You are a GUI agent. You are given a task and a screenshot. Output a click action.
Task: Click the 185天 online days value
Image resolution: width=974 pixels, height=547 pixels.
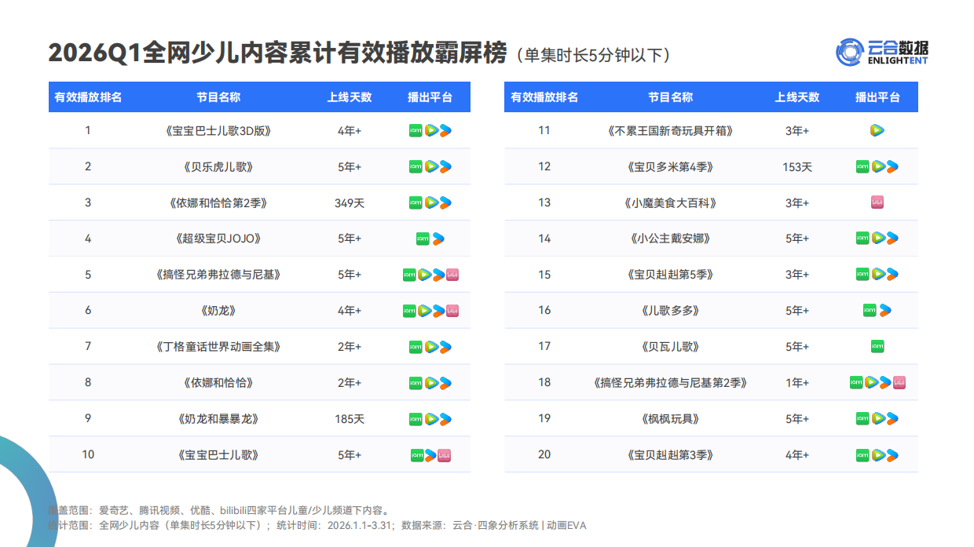pos(350,419)
